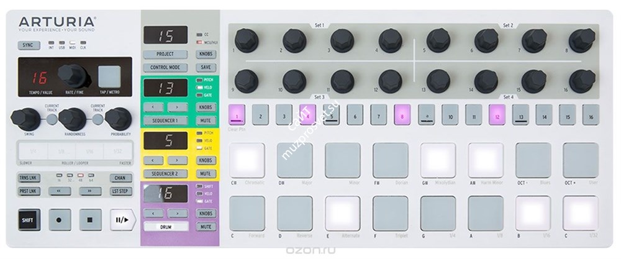
Task: Click the left arrow in the Drum section
Action: click(x=153, y=214)
